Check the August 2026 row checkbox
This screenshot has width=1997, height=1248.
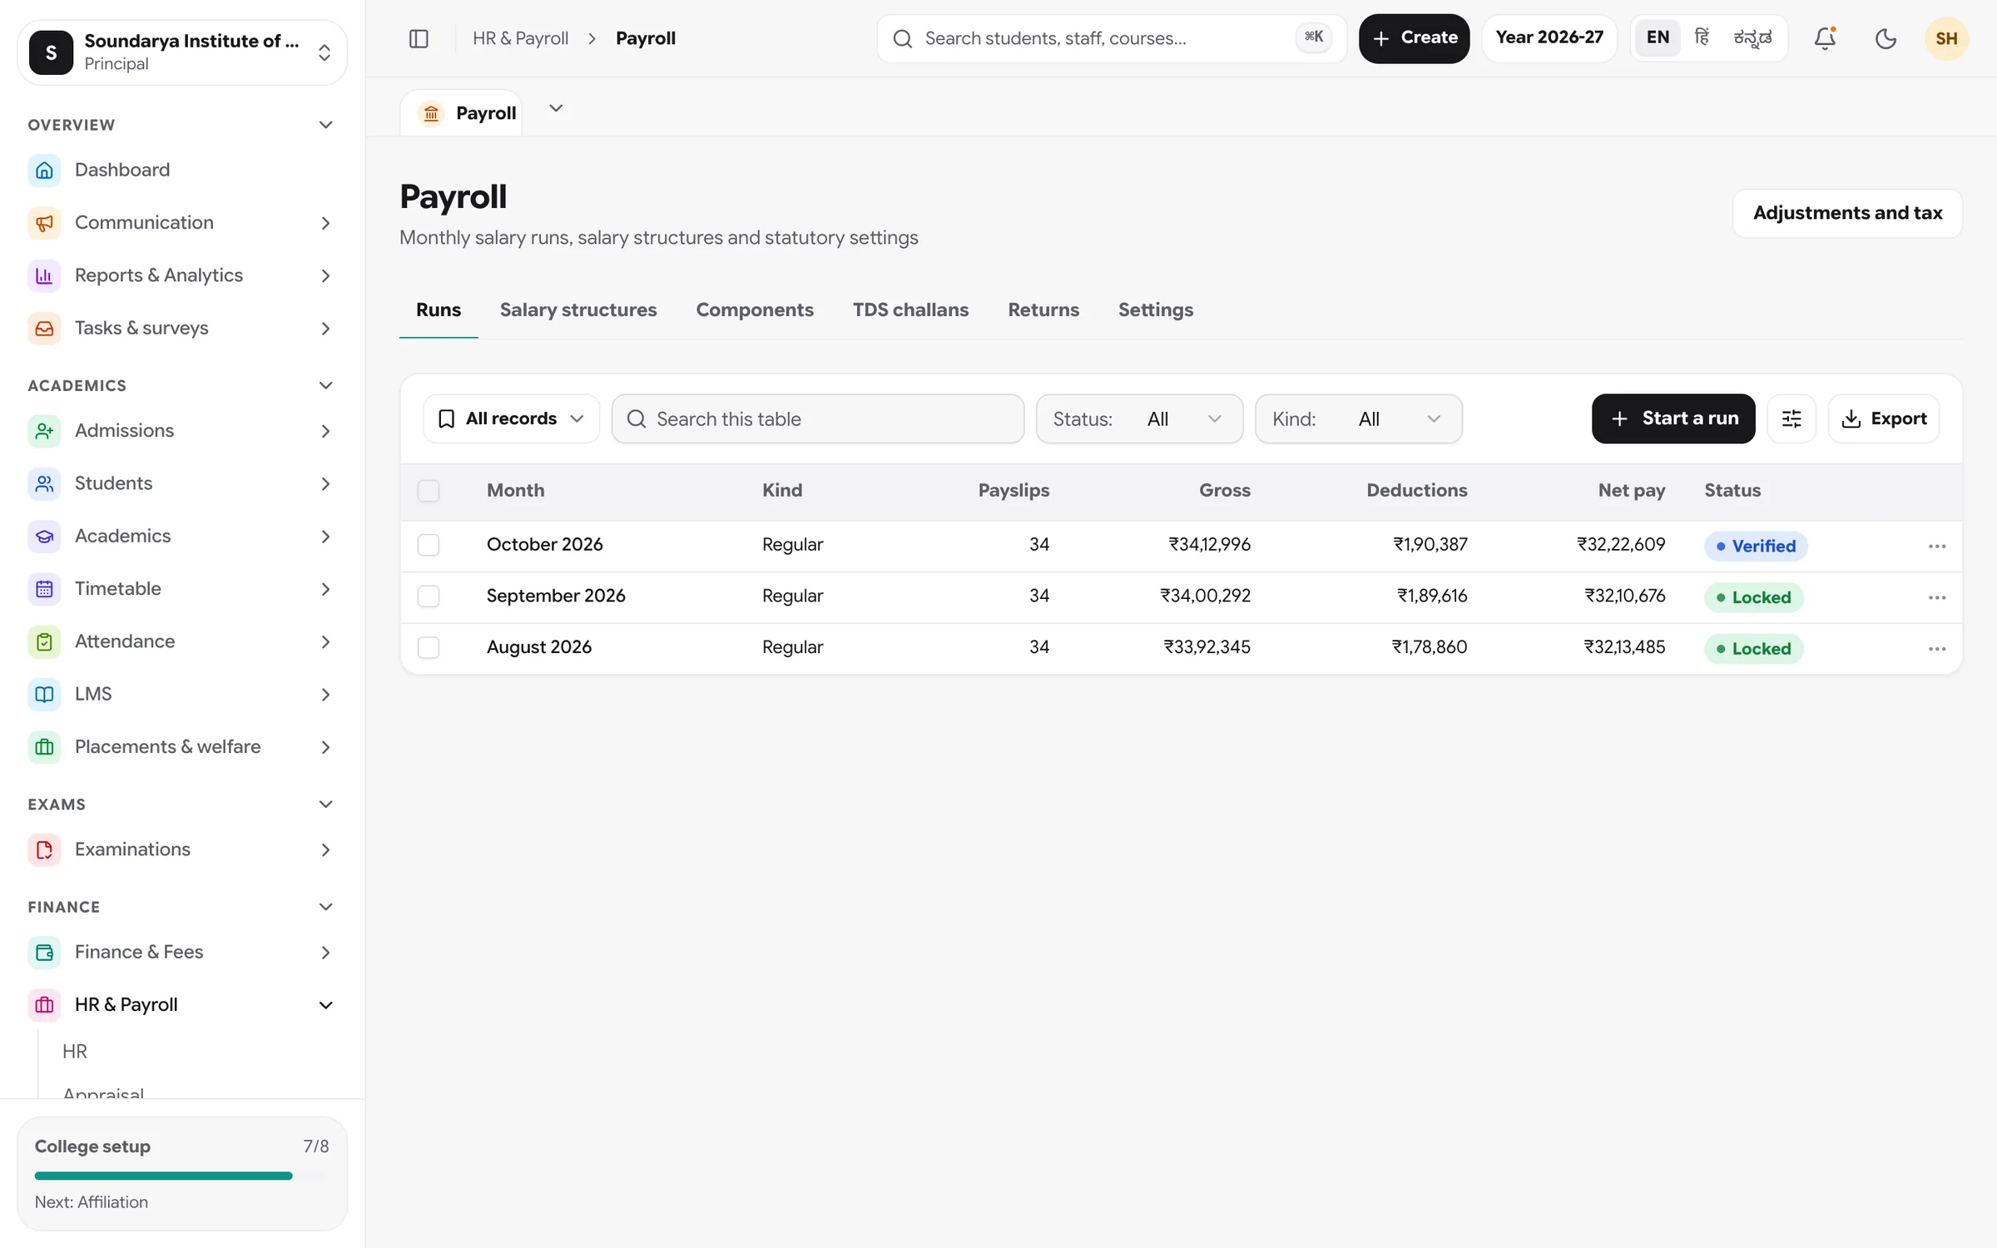pyautogui.click(x=429, y=647)
